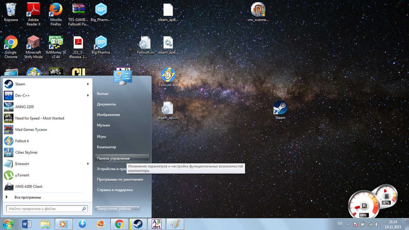Open shutdown options arrow next to Завершение работы
409x230 pixels.
click(136, 209)
